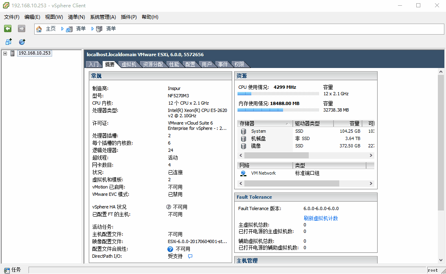Expand the 192.168.10.253 host tree node
Image resolution: width=446 pixels, height=274 pixels.
pos(4,53)
